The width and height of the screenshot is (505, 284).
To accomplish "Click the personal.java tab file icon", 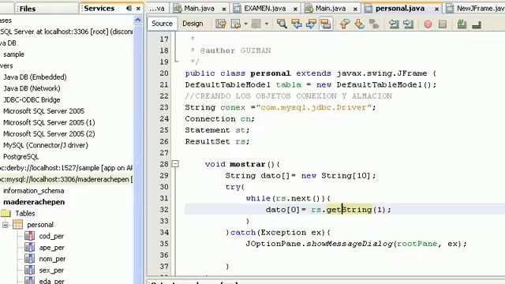I will tap(368, 9).
